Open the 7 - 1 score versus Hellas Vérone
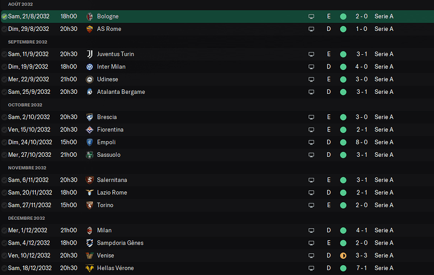The width and height of the screenshot is (434, 275). click(361, 268)
